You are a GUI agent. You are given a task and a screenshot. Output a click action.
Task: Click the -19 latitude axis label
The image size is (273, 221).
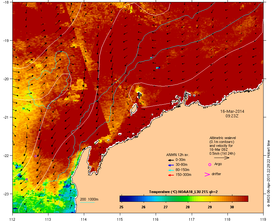[x=6, y=41]
